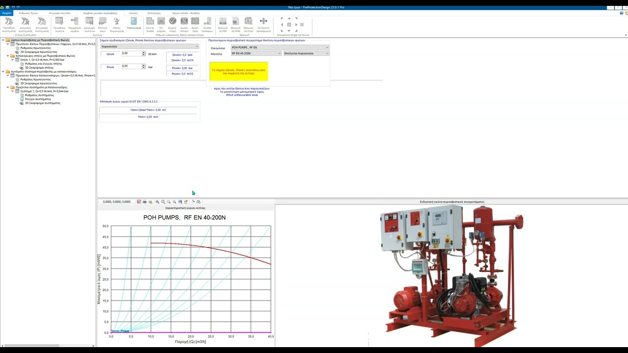Screen dimensions: 628x353
Task: Click the Δυσμενέστερη ribbon icon
Action: click(x=184, y=21)
